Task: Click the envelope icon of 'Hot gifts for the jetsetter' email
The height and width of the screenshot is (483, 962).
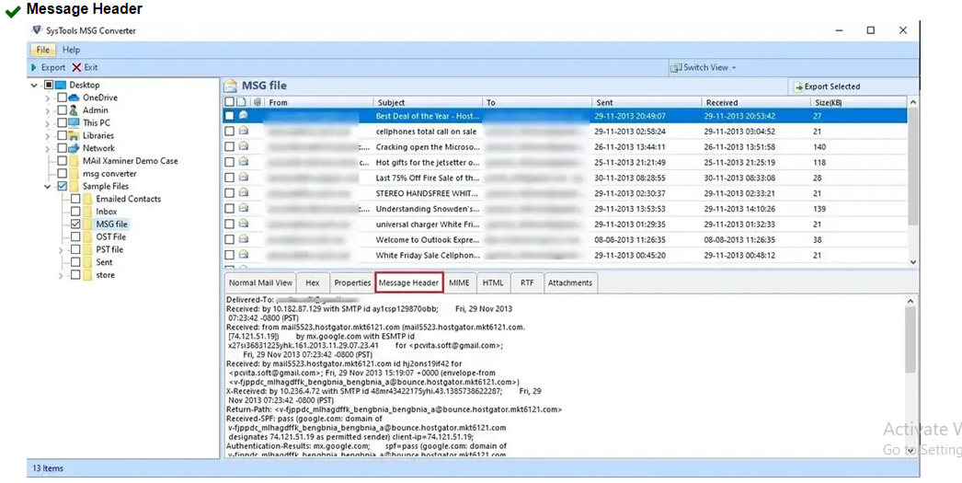Action: click(x=244, y=161)
